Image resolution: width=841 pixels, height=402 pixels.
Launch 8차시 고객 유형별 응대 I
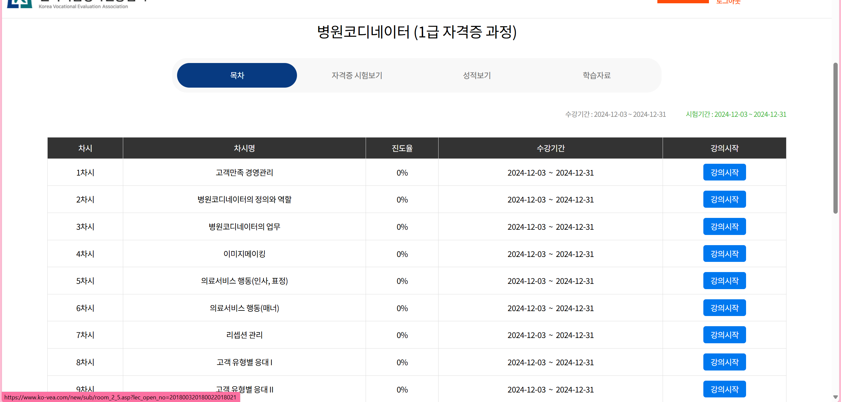[724, 362]
